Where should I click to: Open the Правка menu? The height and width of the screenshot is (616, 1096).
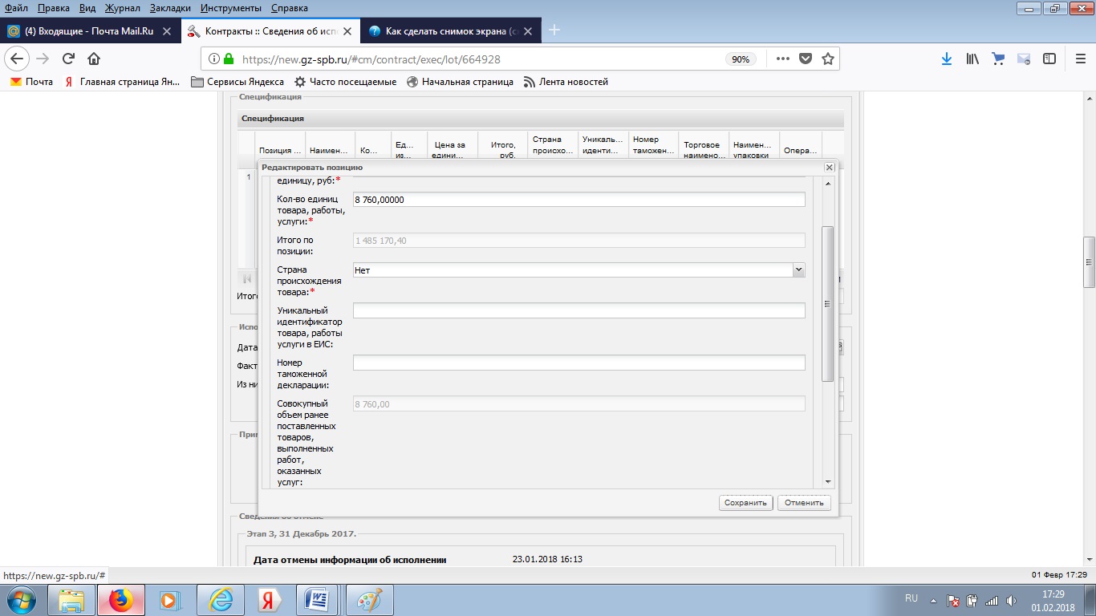[x=53, y=8]
